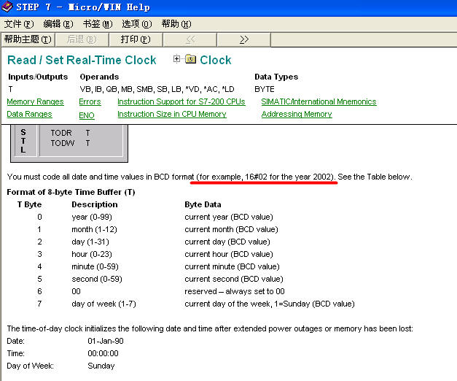Go to next topic with >> button
The height and width of the screenshot is (381, 457).
[244, 39]
